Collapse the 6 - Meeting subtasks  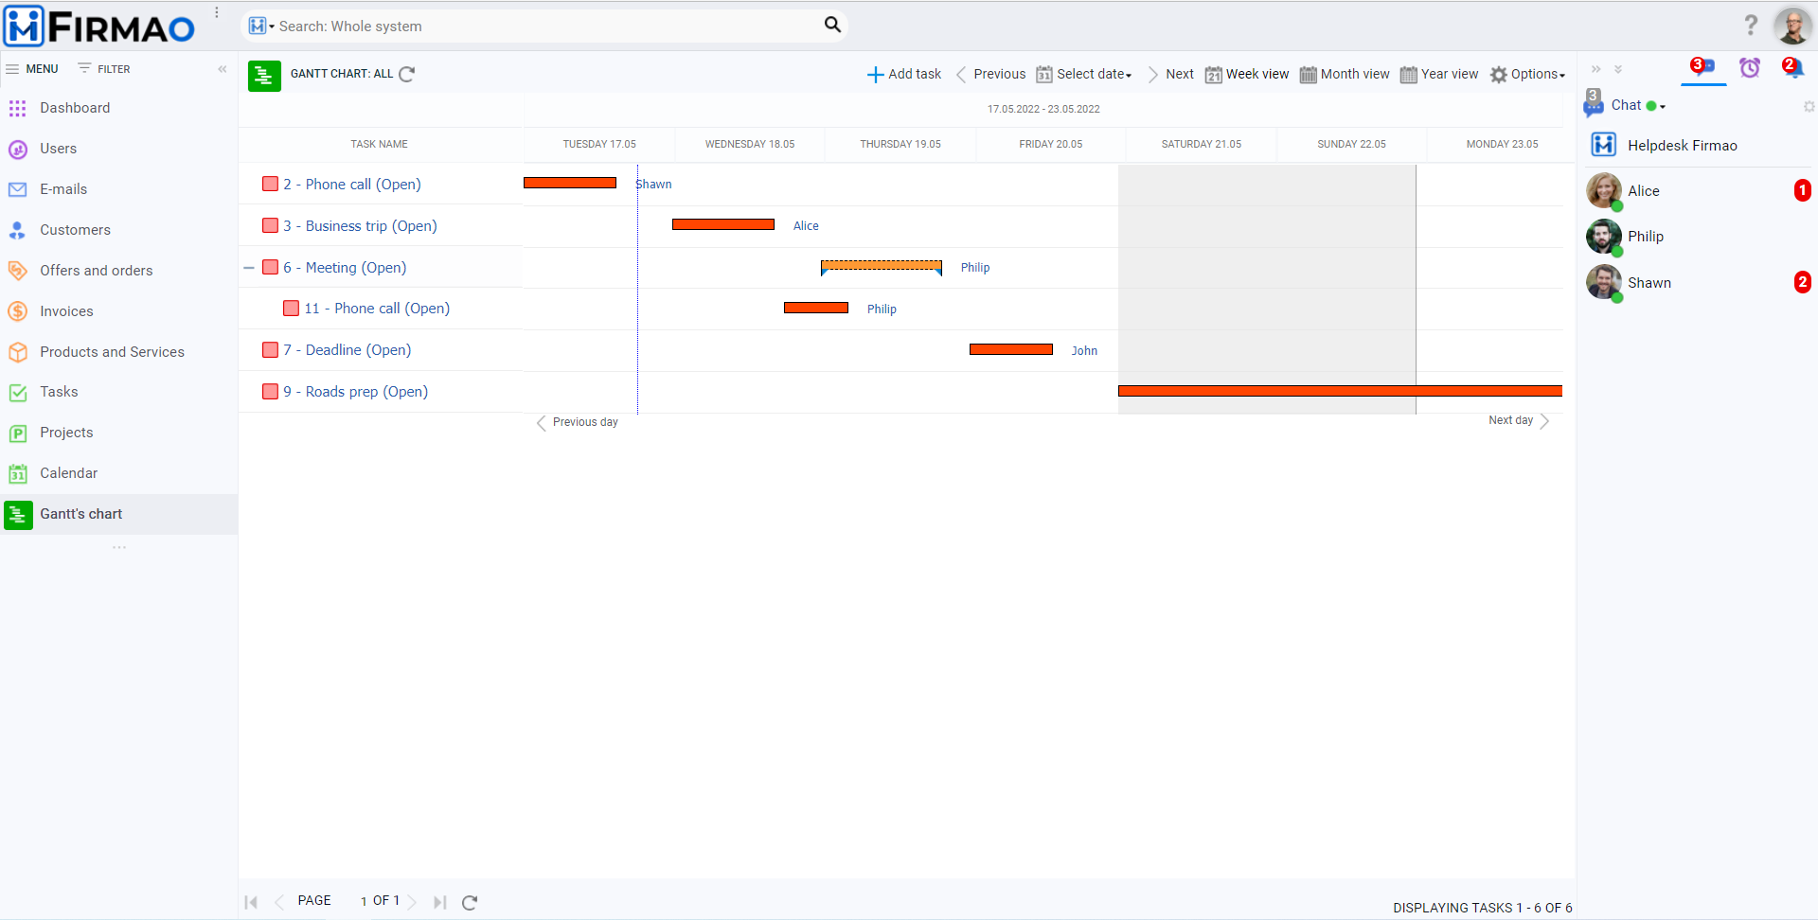click(249, 268)
